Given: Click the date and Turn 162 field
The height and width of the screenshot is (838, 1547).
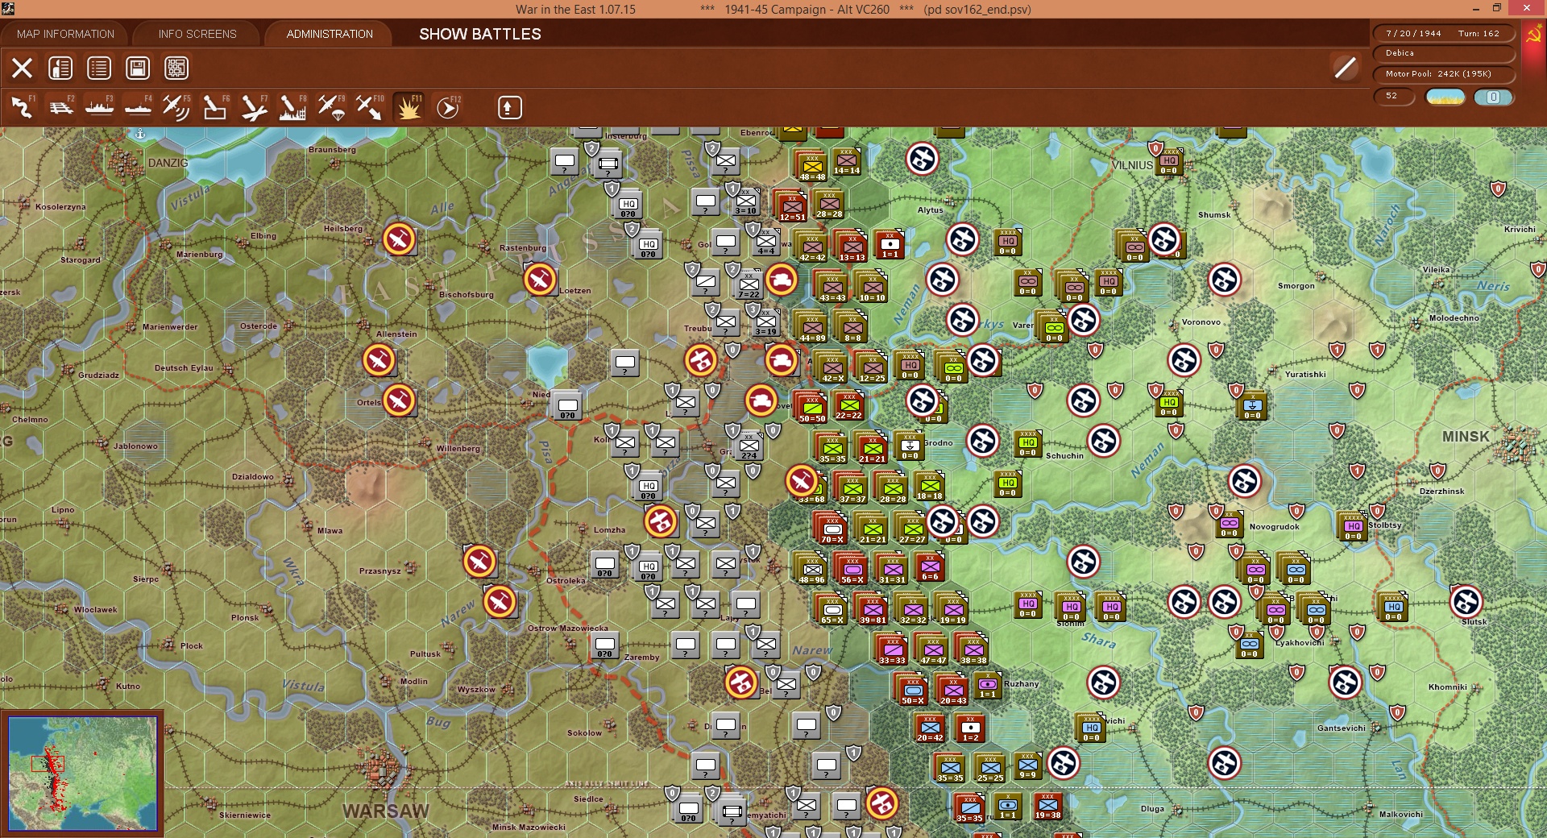Looking at the screenshot, I should point(1443,34).
